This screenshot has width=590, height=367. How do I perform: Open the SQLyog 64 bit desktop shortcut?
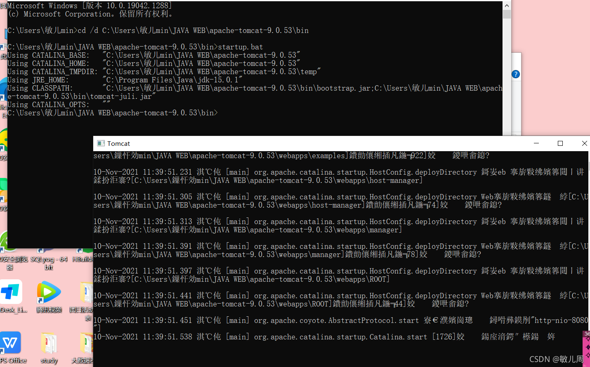pos(49,259)
